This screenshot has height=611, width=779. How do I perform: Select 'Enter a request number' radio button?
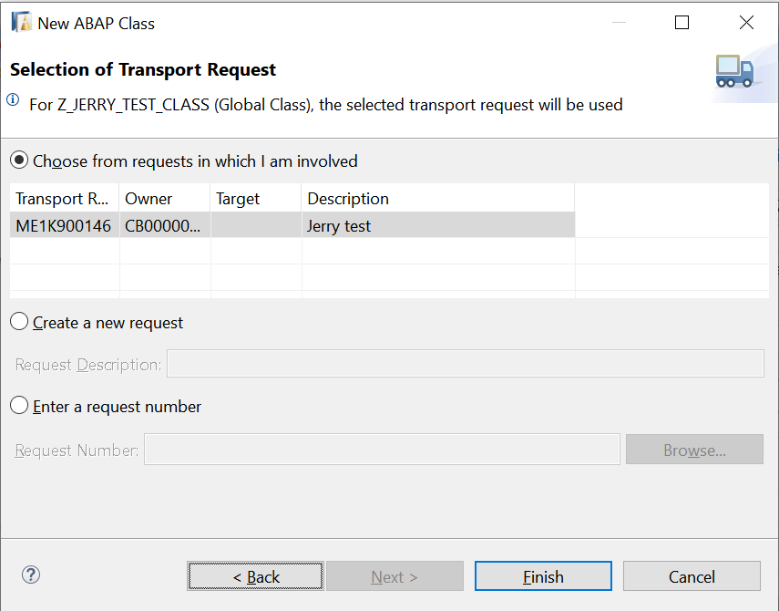tap(19, 406)
